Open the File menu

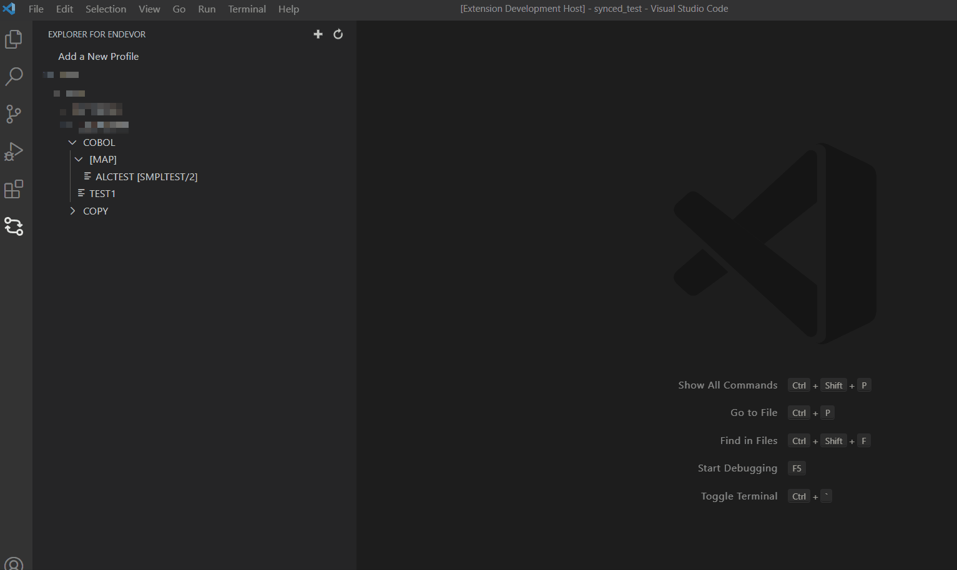pos(36,9)
